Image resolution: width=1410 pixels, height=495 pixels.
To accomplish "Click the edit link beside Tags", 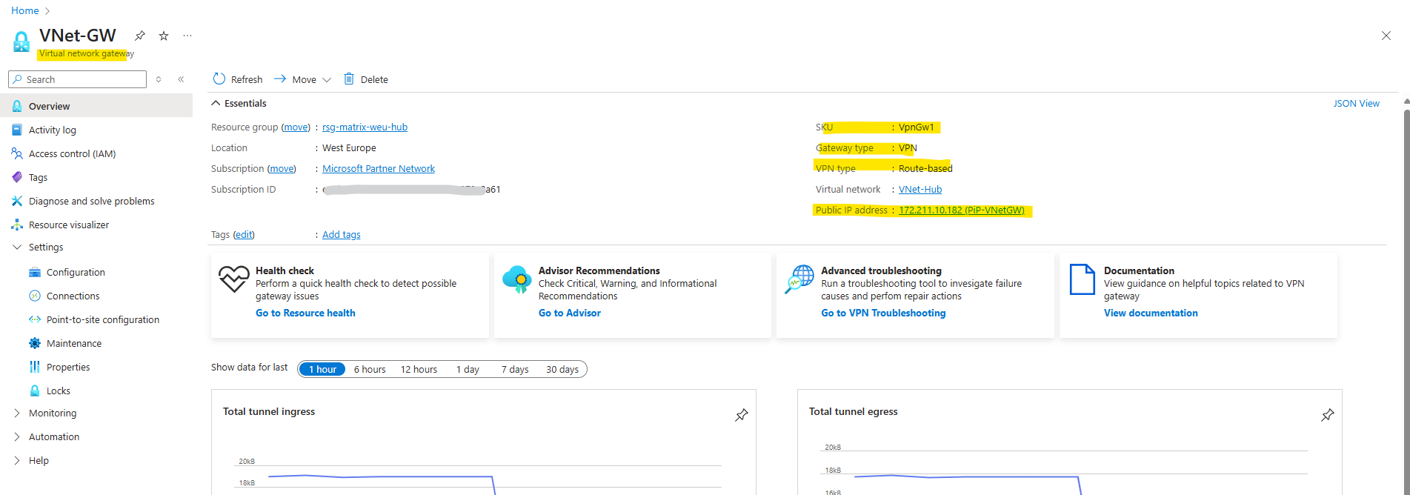I will point(244,234).
